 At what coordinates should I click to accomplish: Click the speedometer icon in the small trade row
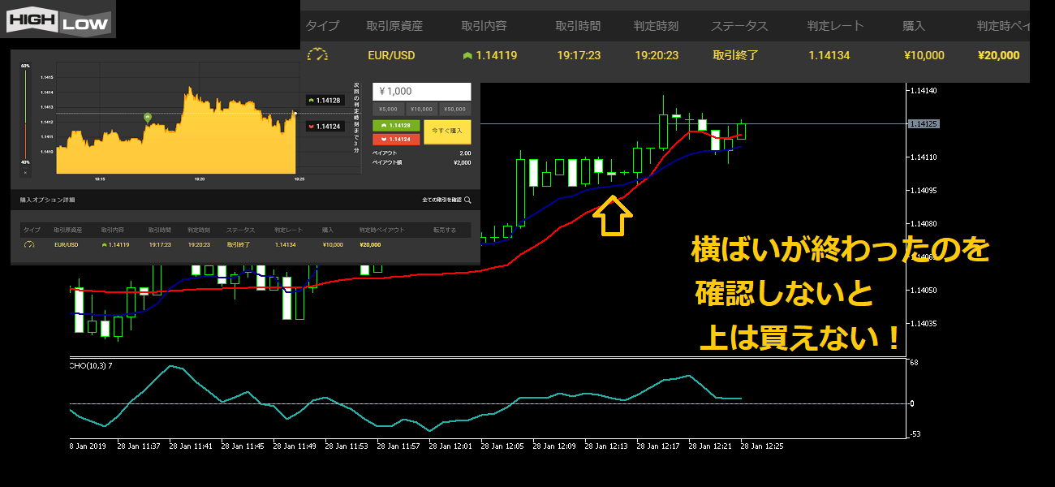pyautogui.click(x=29, y=243)
